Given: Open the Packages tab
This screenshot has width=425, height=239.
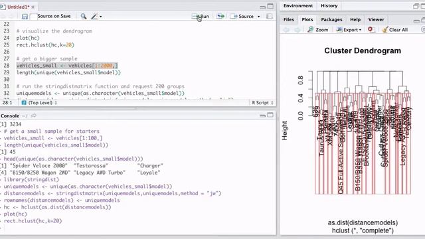Looking at the screenshot, I should pos(331,19).
